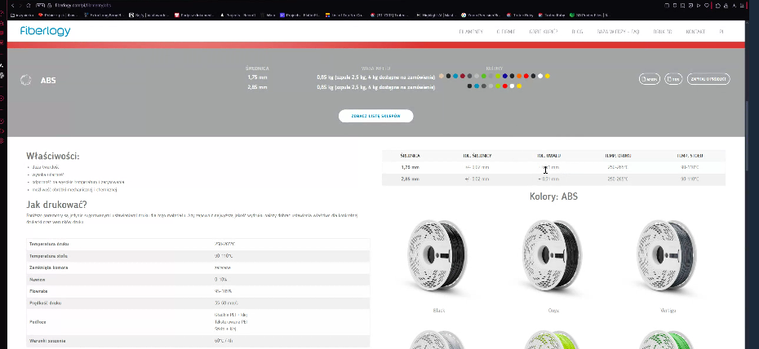Select the navy blue color swatch
The height and width of the screenshot is (349, 759).
point(505,76)
